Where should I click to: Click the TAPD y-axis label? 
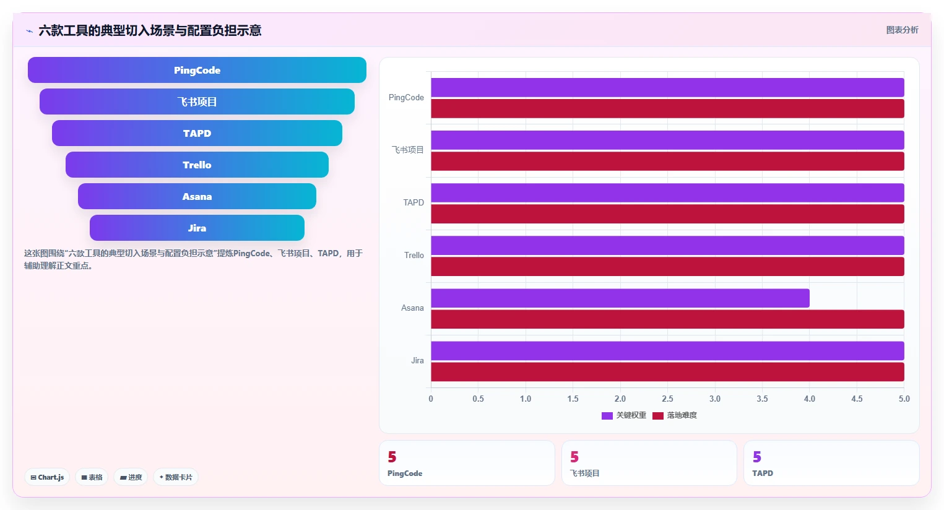click(414, 202)
